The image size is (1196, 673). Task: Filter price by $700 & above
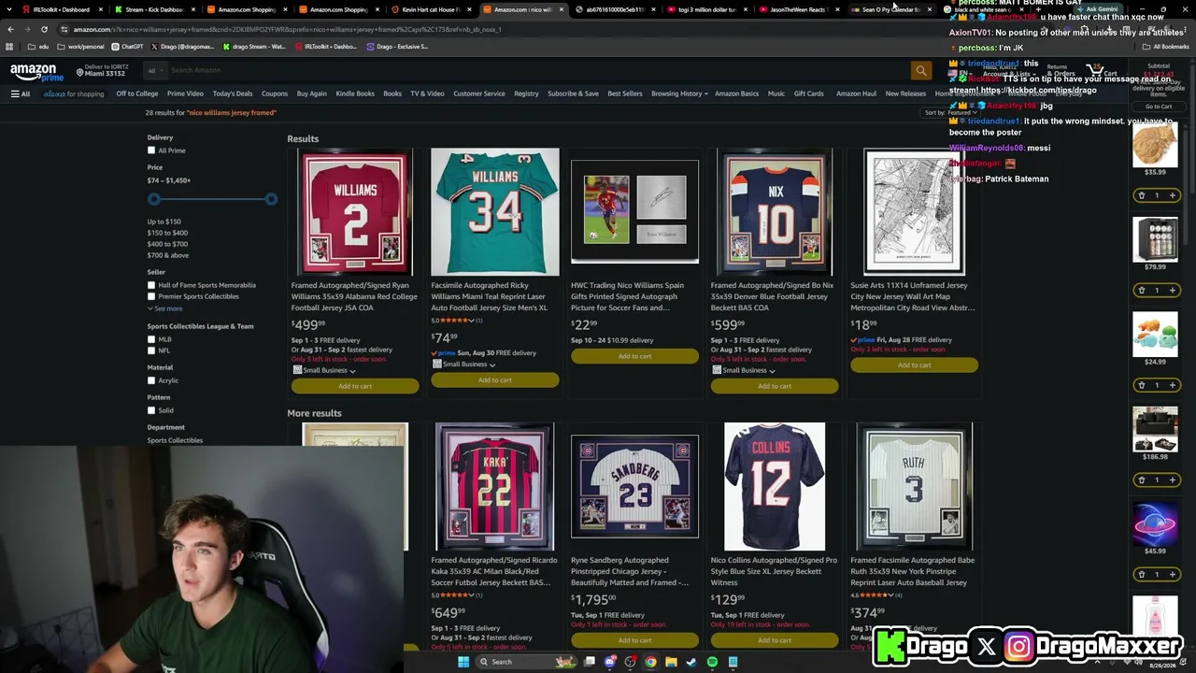[x=168, y=255]
